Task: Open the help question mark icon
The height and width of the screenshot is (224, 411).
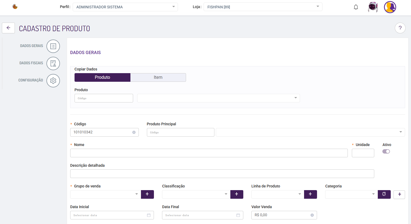Action: click(400, 28)
